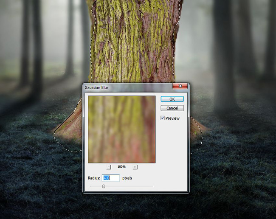Screen dimensions: 276x219
Task: Close the Gaussian Blur dialog
Action: pyautogui.click(x=180, y=86)
